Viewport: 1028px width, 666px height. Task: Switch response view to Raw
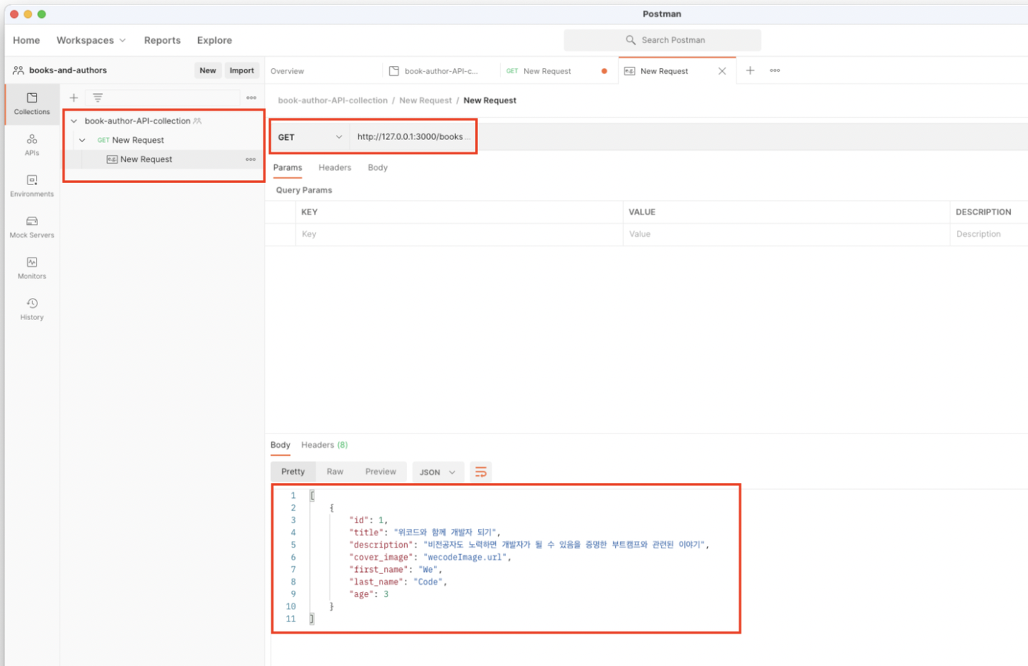pos(335,472)
